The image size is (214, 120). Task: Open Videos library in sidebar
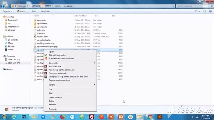[x=10, y=50]
